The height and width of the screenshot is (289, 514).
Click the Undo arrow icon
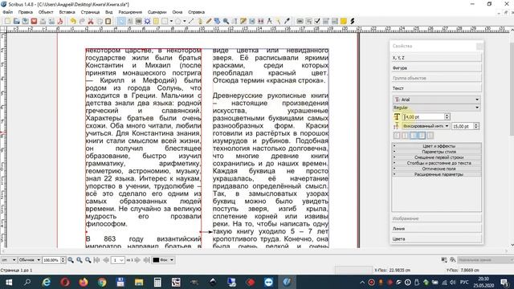coord(73,22)
